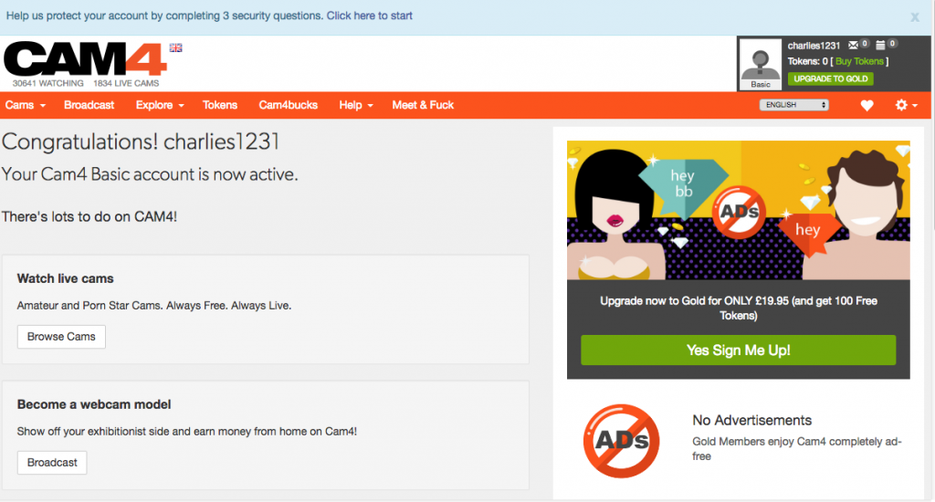The height and width of the screenshot is (502, 935).
Task: Open Cam4bucks from the navigation bar
Action: [x=289, y=105]
